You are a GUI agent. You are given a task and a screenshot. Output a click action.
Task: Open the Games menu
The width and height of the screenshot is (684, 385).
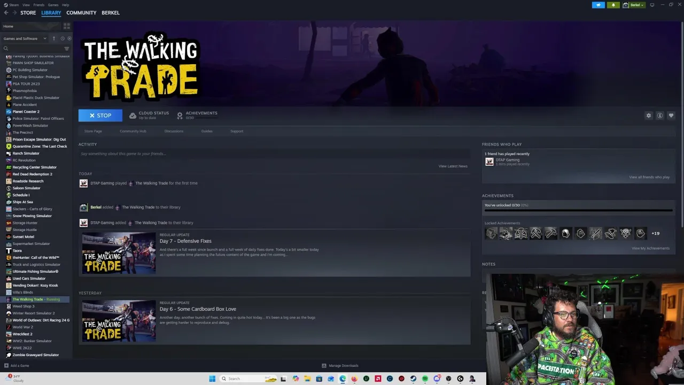coord(53,5)
